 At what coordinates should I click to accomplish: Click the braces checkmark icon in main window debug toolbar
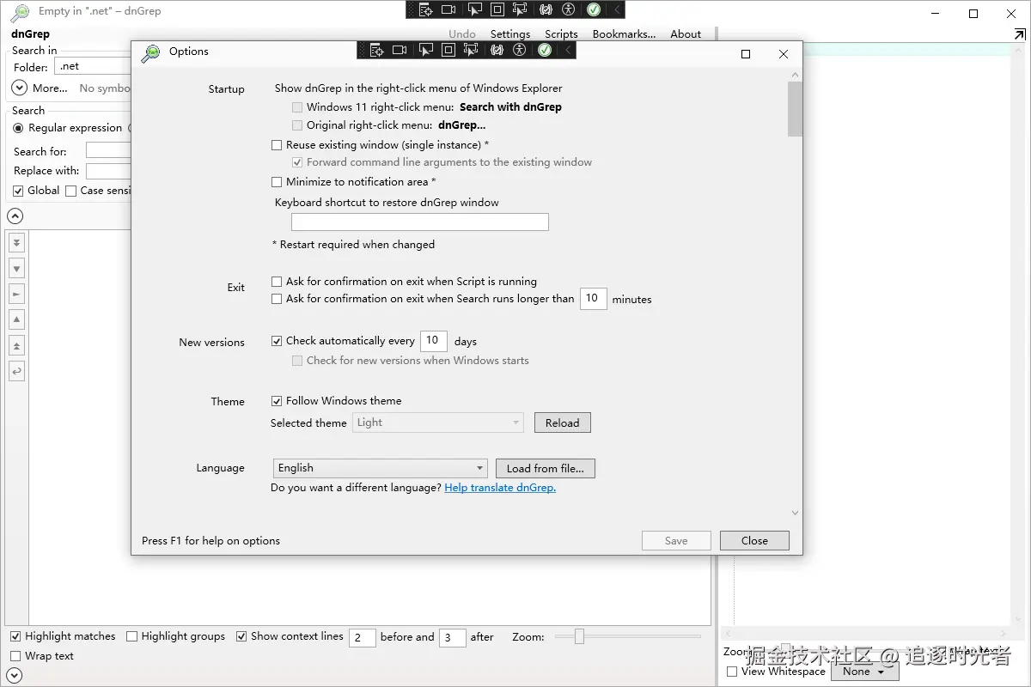546,9
